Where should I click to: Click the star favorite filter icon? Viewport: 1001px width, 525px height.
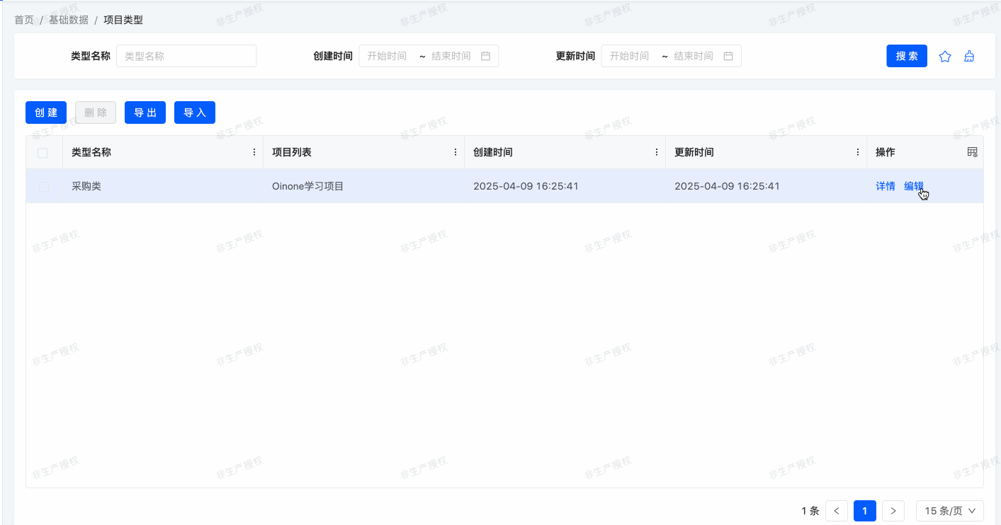pyautogui.click(x=944, y=57)
